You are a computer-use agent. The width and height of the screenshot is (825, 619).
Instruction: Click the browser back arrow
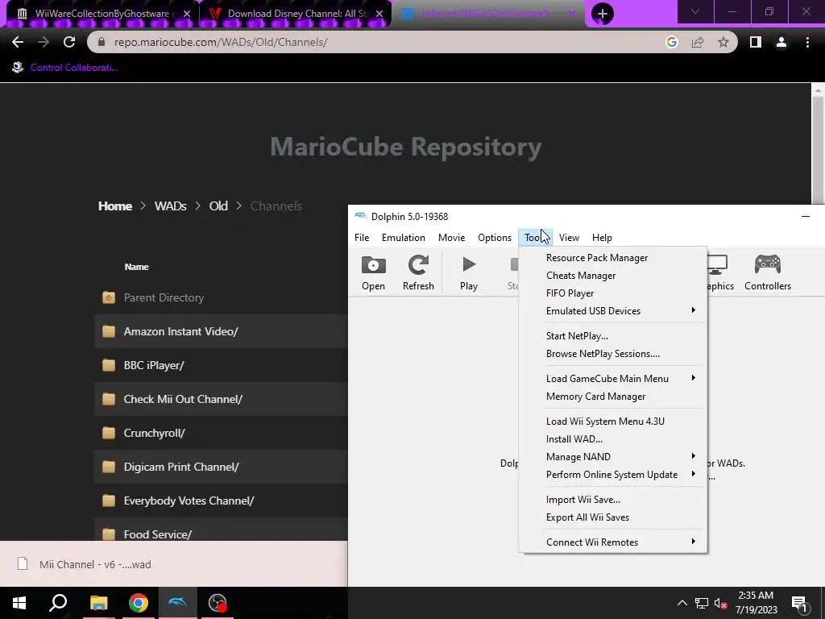[18, 42]
